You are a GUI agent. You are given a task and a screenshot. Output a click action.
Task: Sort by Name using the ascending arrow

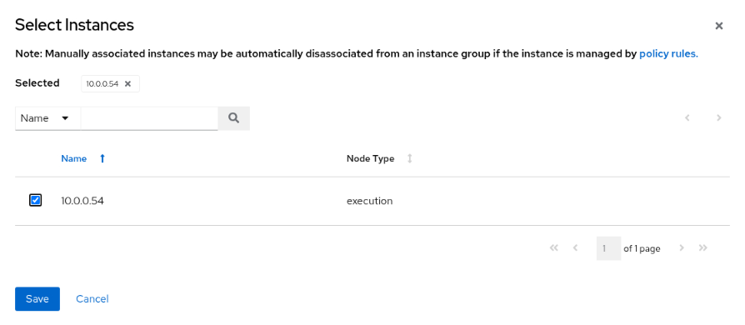click(102, 158)
